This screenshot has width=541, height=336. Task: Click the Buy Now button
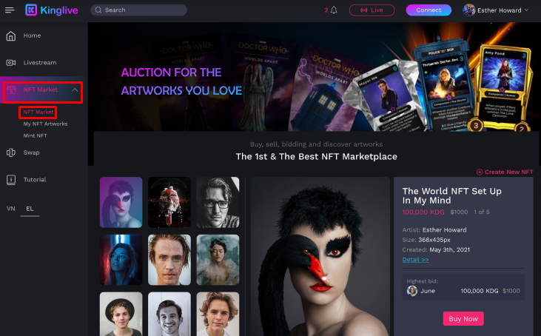(463, 319)
